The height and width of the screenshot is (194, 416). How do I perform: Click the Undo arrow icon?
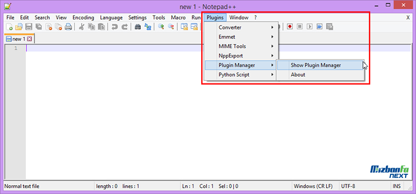pyautogui.click(x=114, y=26)
